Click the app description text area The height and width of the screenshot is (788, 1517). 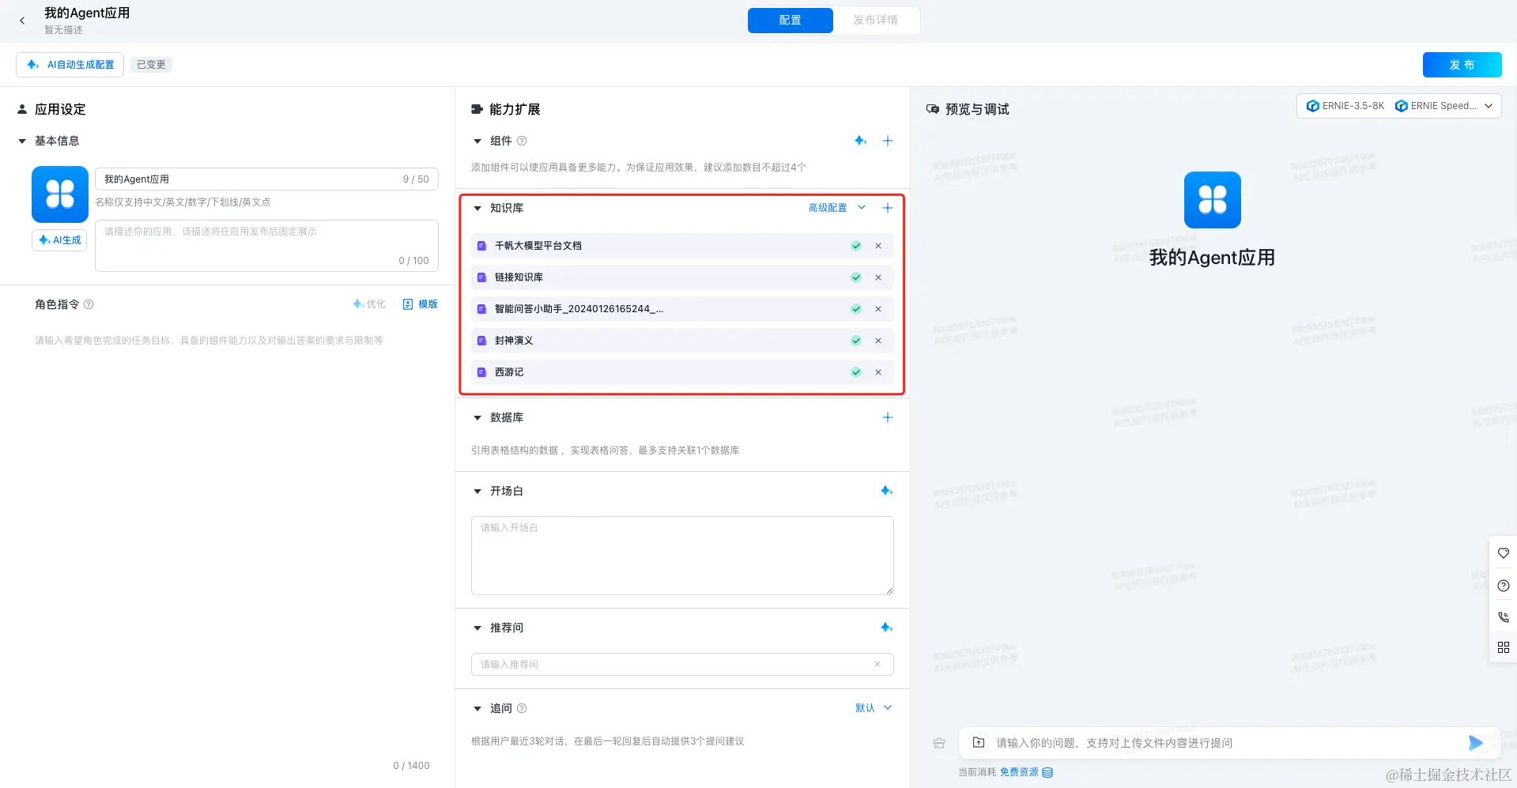point(266,246)
